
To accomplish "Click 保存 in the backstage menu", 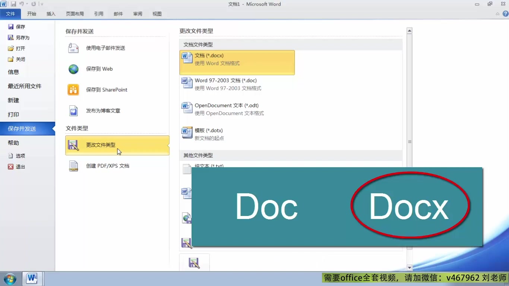I will click(x=16, y=27).
